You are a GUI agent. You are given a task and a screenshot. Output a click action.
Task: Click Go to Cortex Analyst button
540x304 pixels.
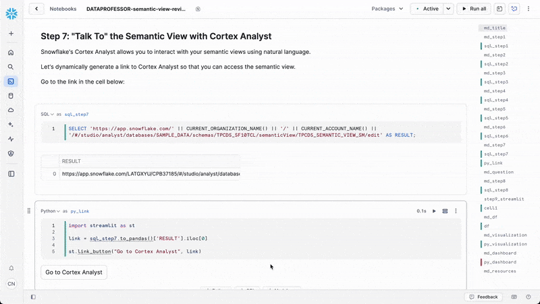[x=74, y=272]
